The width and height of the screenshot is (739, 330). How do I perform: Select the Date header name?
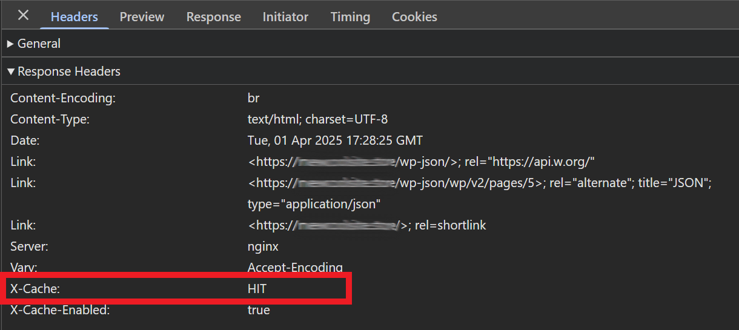[25, 140]
